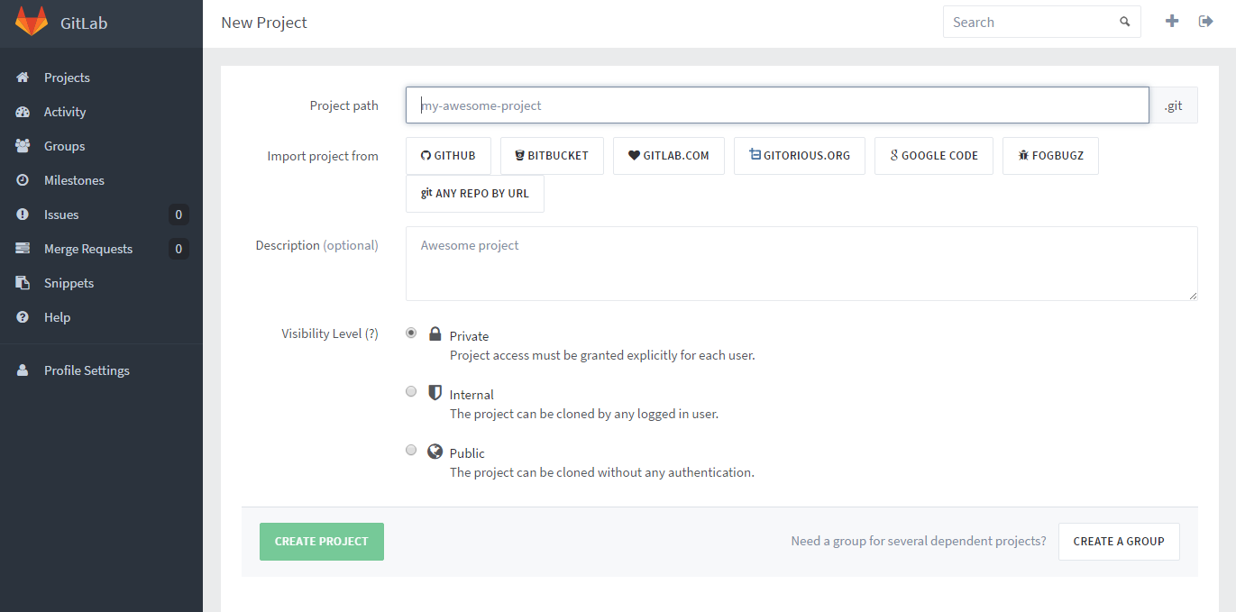Click the Public visibility label text

tap(467, 453)
